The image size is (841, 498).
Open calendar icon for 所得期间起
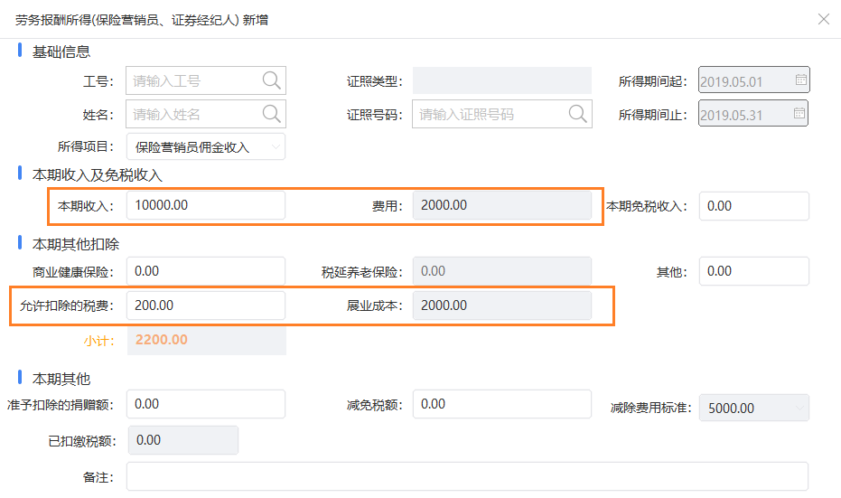click(x=800, y=80)
